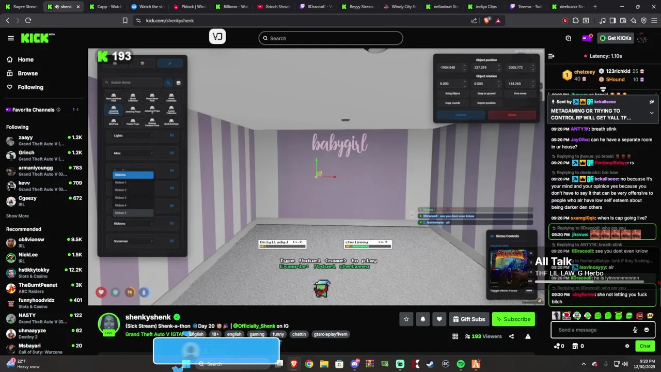Switch to the deebuckz Stream tab

pos(567,7)
